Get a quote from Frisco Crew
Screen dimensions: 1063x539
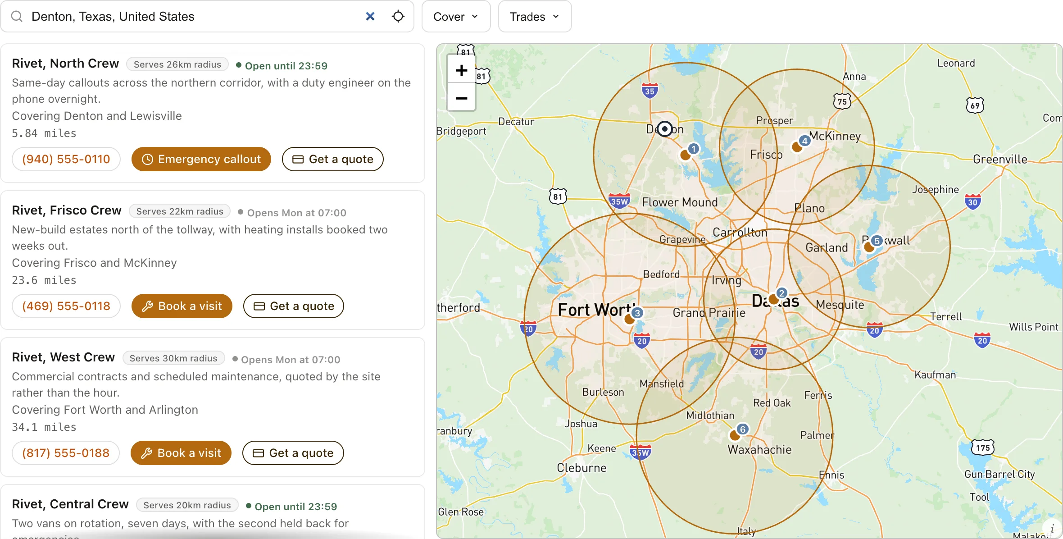point(294,306)
